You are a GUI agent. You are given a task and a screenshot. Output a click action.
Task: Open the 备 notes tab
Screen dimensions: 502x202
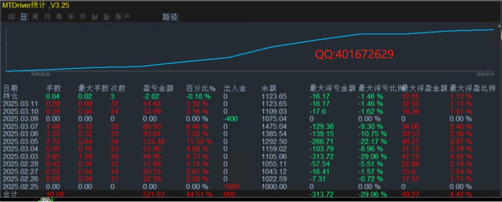[x=106, y=17]
